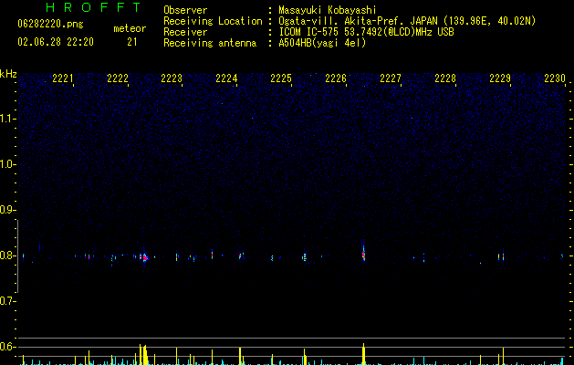Select the Ogata-vill. Akita-Pref. JAPAN location text

pyautogui.click(x=407, y=21)
